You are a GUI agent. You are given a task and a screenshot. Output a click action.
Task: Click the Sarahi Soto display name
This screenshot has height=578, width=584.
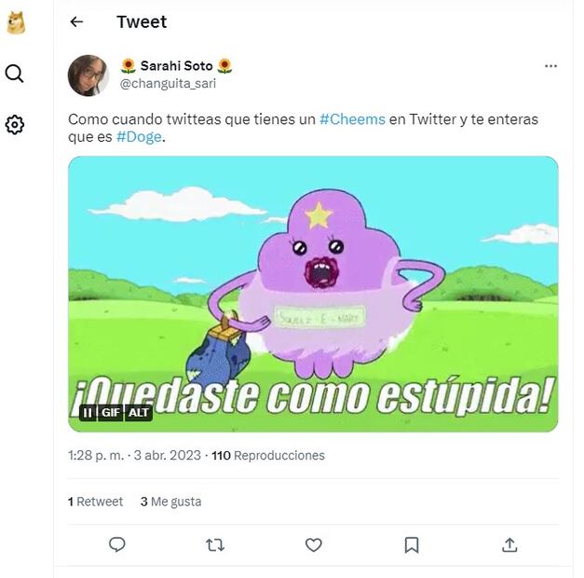(x=176, y=66)
